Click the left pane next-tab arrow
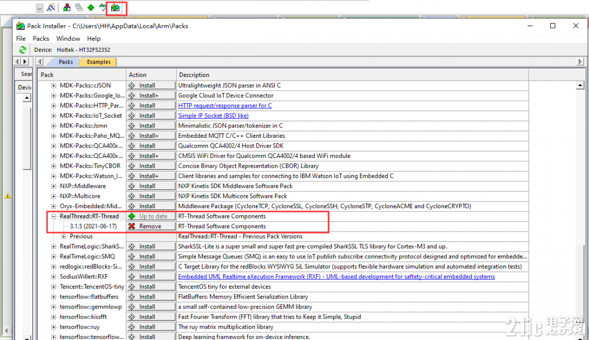The image size is (589, 340). click(x=25, y=61)
